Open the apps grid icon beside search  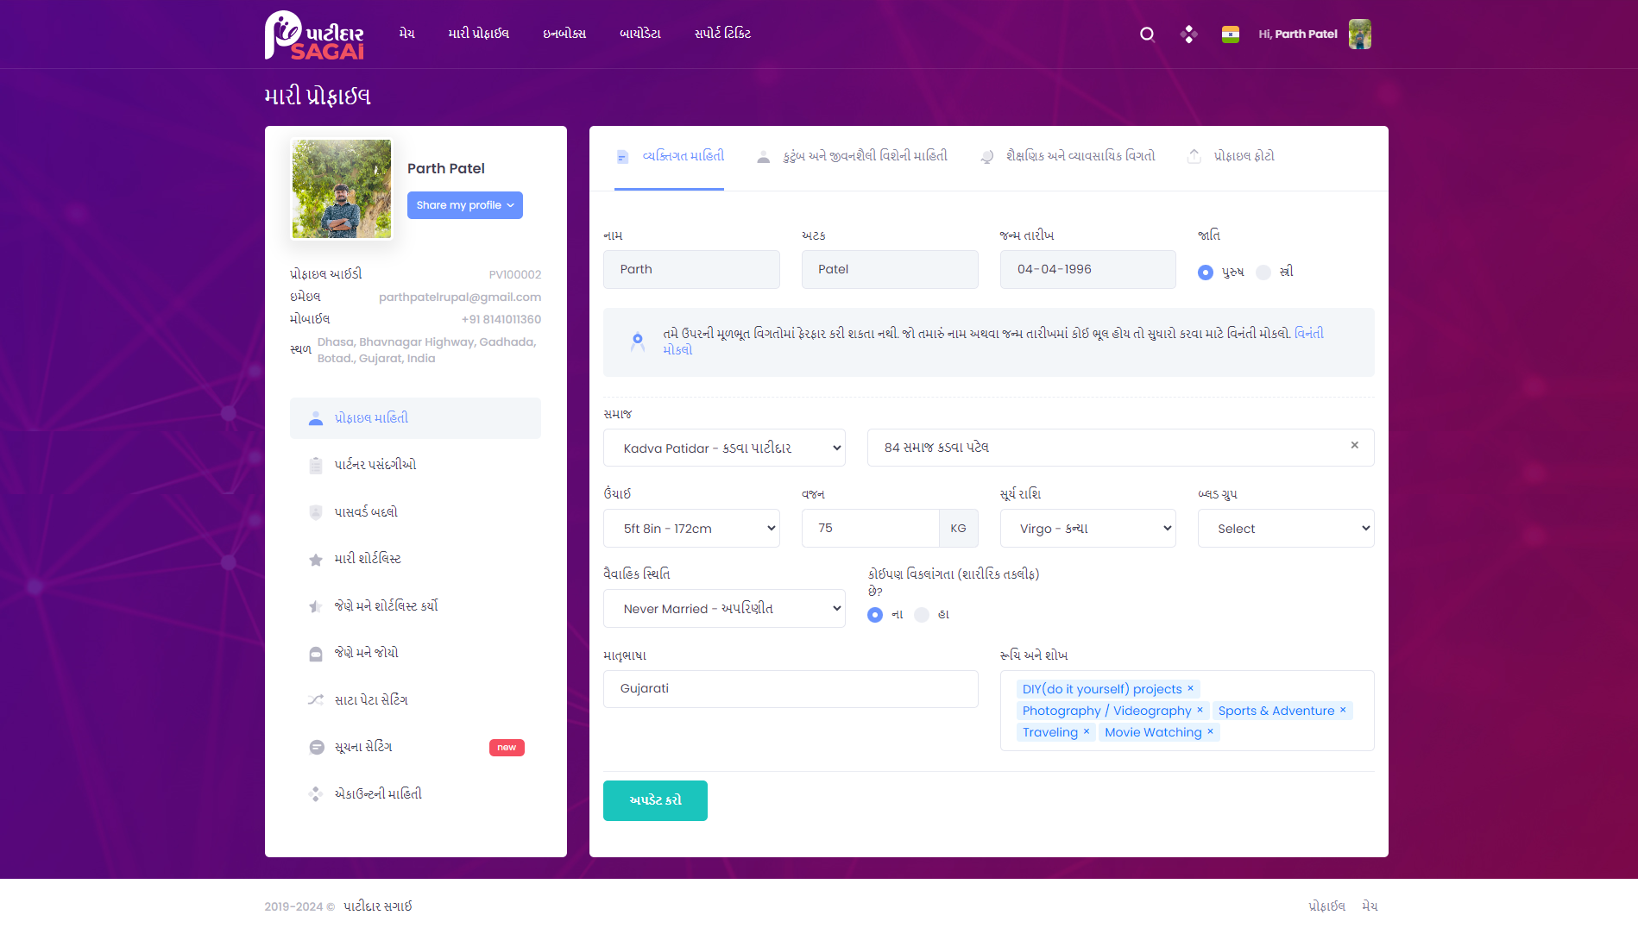[1189, 34]
